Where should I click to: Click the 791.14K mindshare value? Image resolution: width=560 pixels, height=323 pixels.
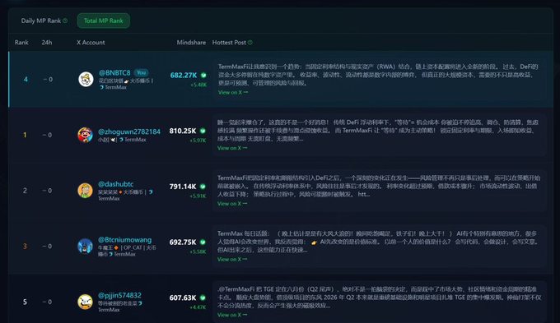(183, 187)
